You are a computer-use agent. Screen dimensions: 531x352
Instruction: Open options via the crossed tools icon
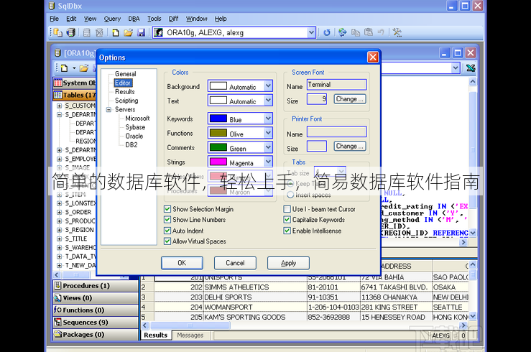coord(397,32)
